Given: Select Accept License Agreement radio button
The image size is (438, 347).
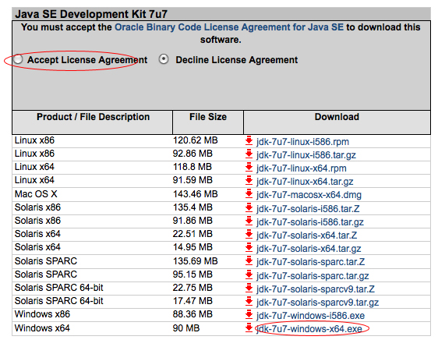Looking at the screenshot, I should point(18,59).
